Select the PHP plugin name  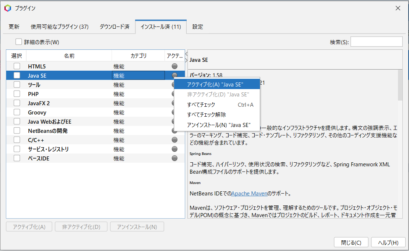(33, 94)
